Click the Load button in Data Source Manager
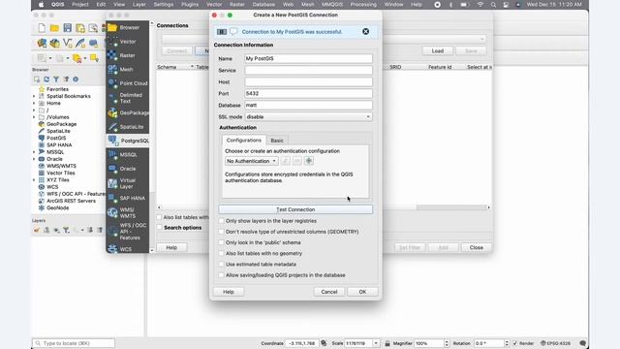The height and width of the screenshot is (349, 620). (x=437, y=51)
